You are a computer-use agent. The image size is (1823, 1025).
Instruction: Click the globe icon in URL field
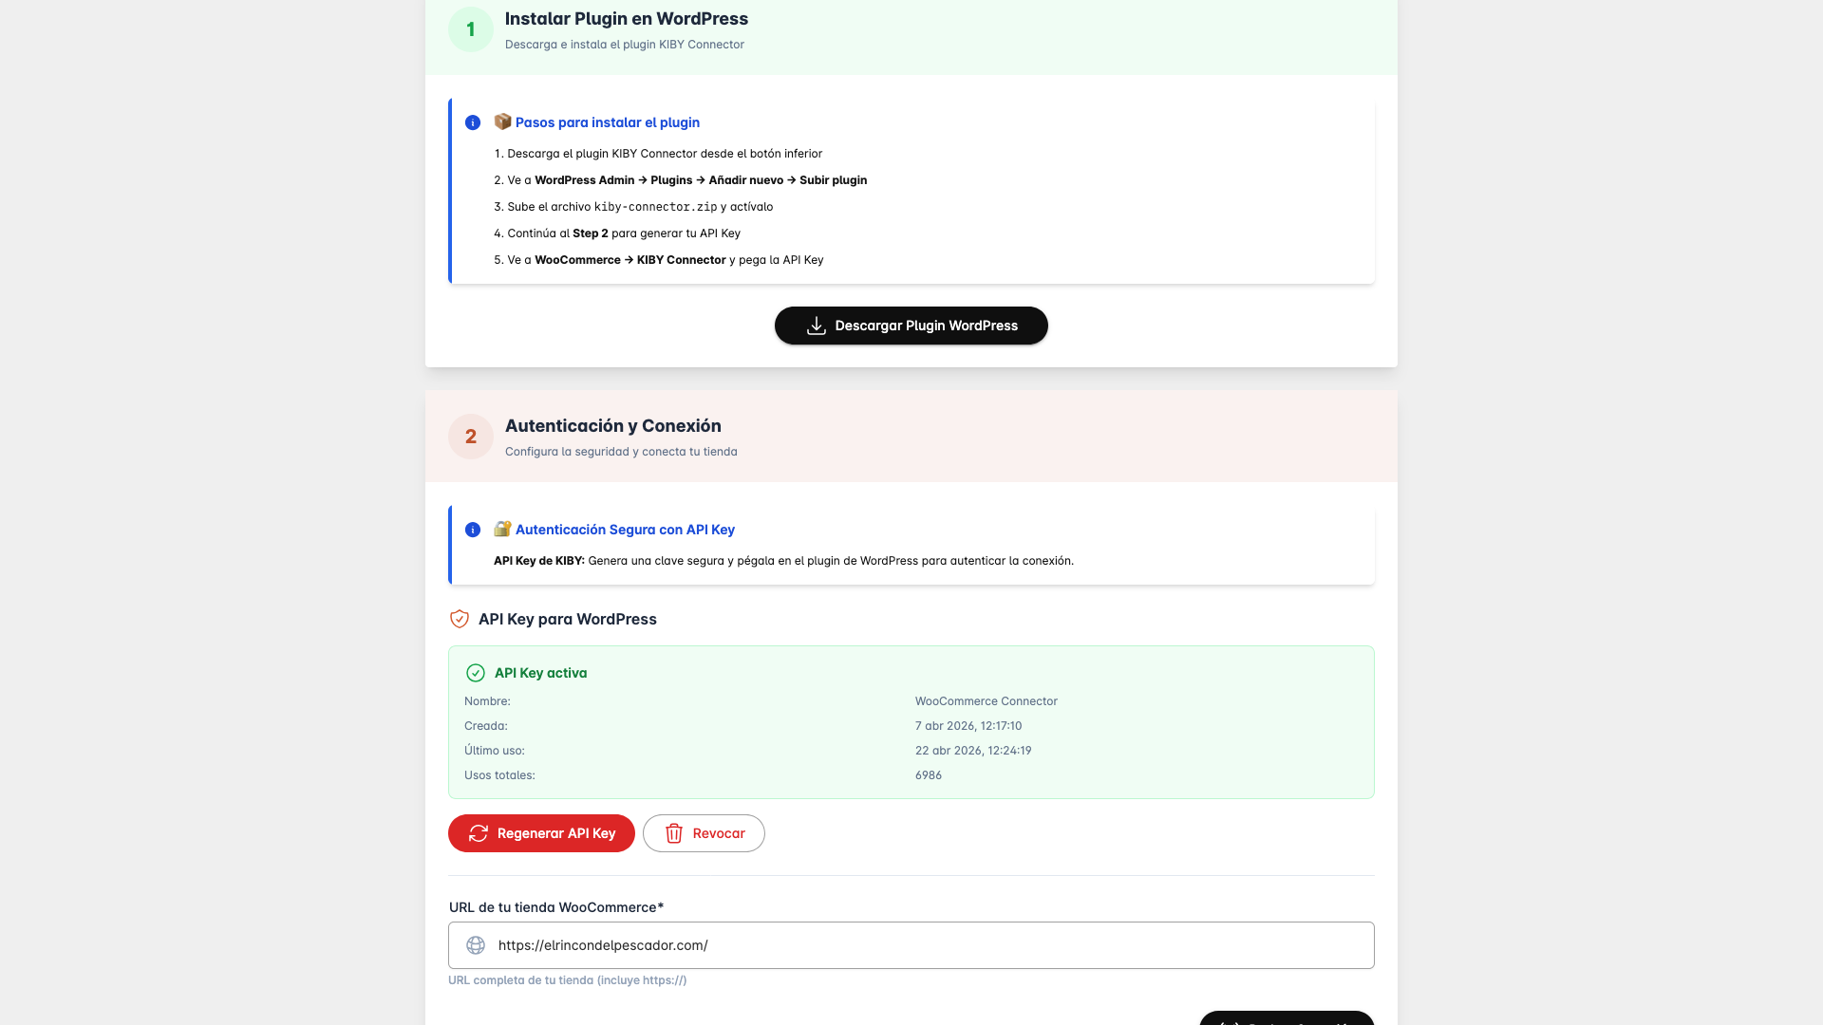click(x=476, y=945)
